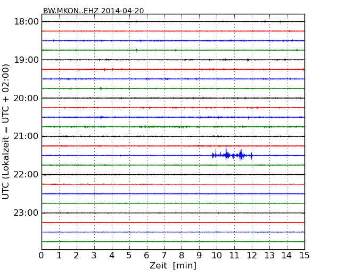Click the '15' x-axis tick label
The width and height of the screenshot is (346, 277).
[x=304, y=255]
